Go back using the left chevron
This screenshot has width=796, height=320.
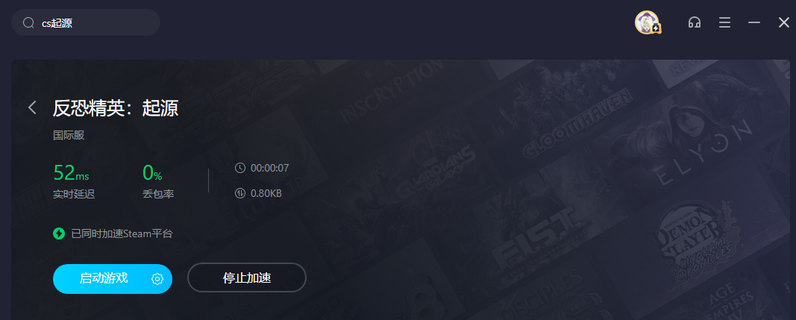click(33, 107)
